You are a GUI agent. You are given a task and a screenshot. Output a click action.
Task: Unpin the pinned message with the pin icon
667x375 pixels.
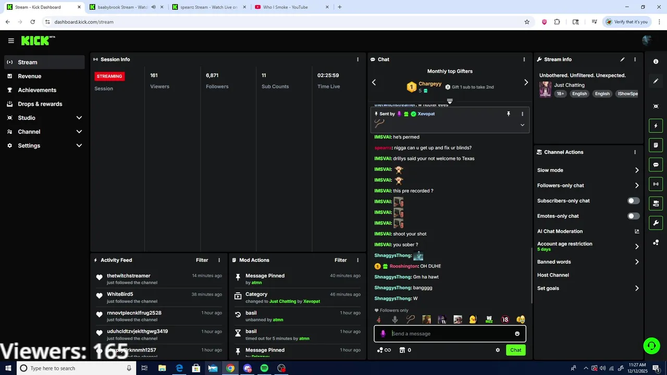(509, 114)
